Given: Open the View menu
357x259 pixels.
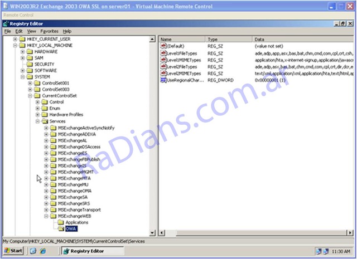Looking at the screenshot, I should pos(32,31).
